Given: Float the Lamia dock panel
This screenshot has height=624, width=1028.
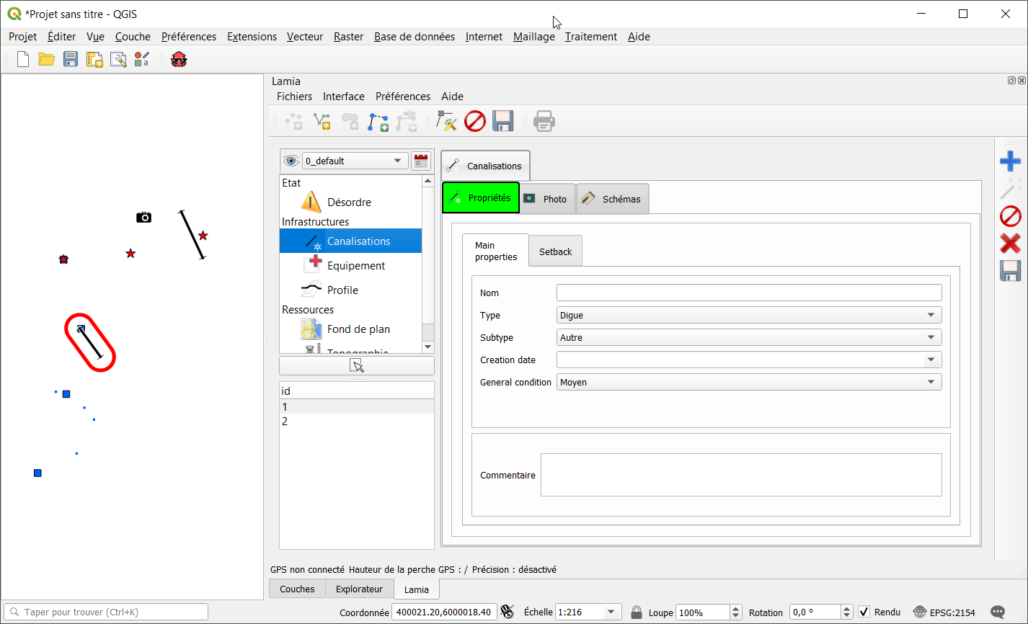Looking at the screenshot, I should pyautogui.click(x=1012, y=81).
